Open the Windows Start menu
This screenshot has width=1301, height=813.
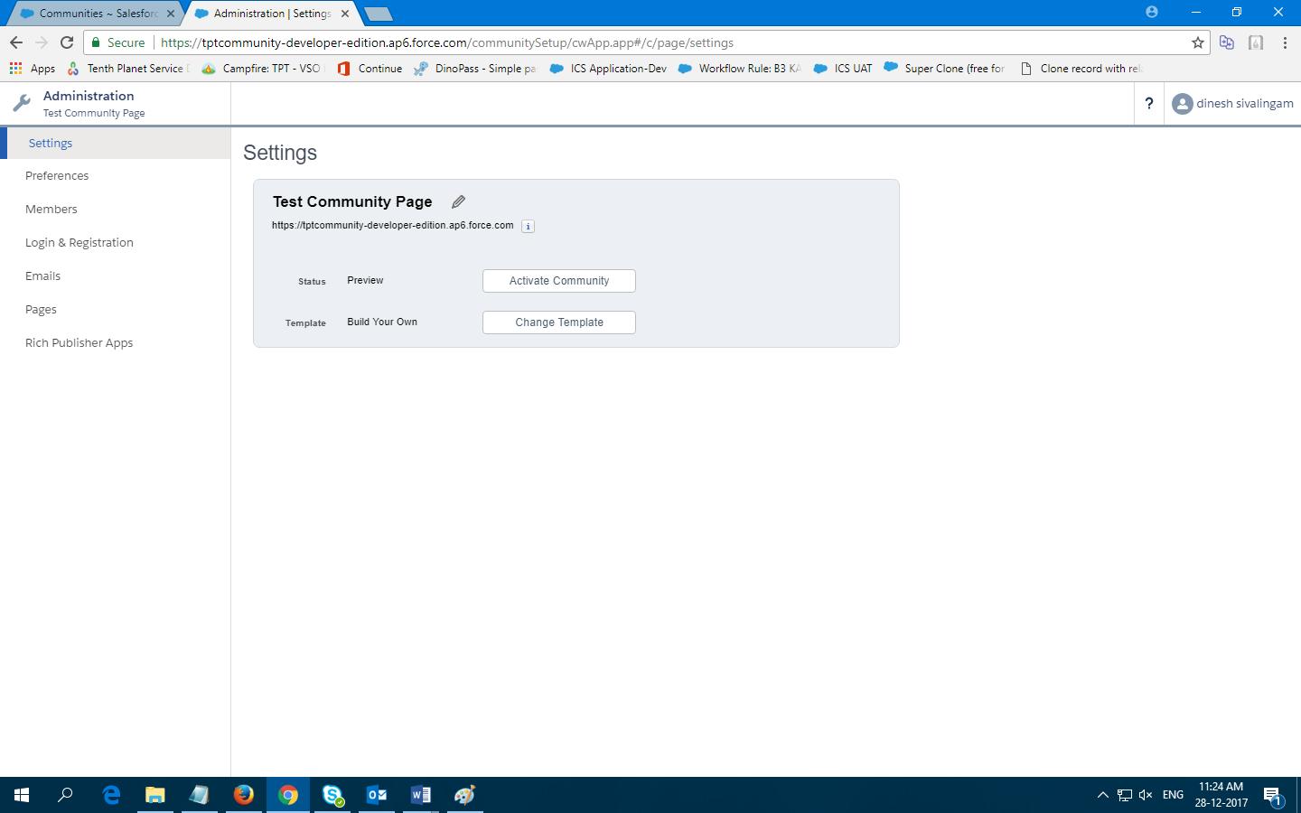(22, 795)
